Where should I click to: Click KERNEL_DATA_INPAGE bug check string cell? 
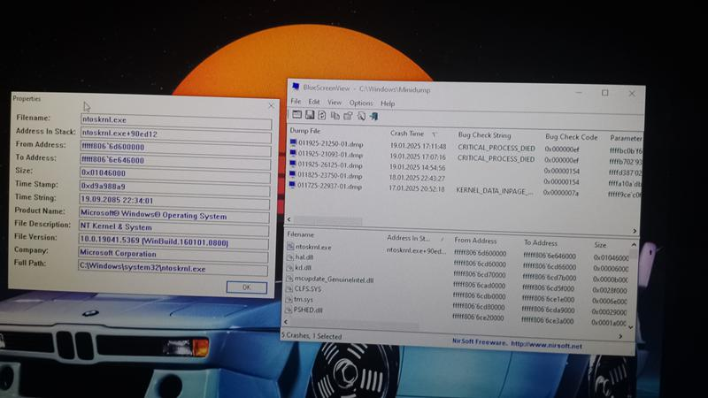click(x=495, y=191)
